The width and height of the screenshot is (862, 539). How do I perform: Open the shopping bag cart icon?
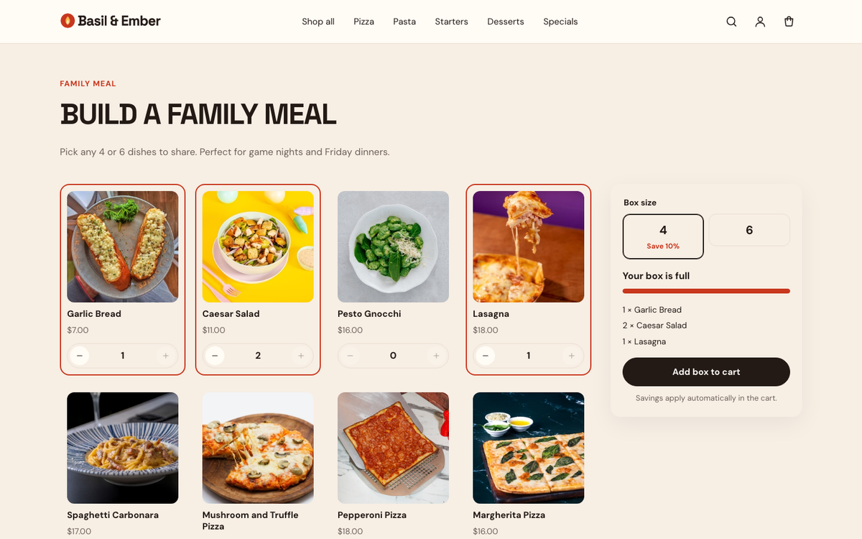pyautogui.click(x=789, y=22)
